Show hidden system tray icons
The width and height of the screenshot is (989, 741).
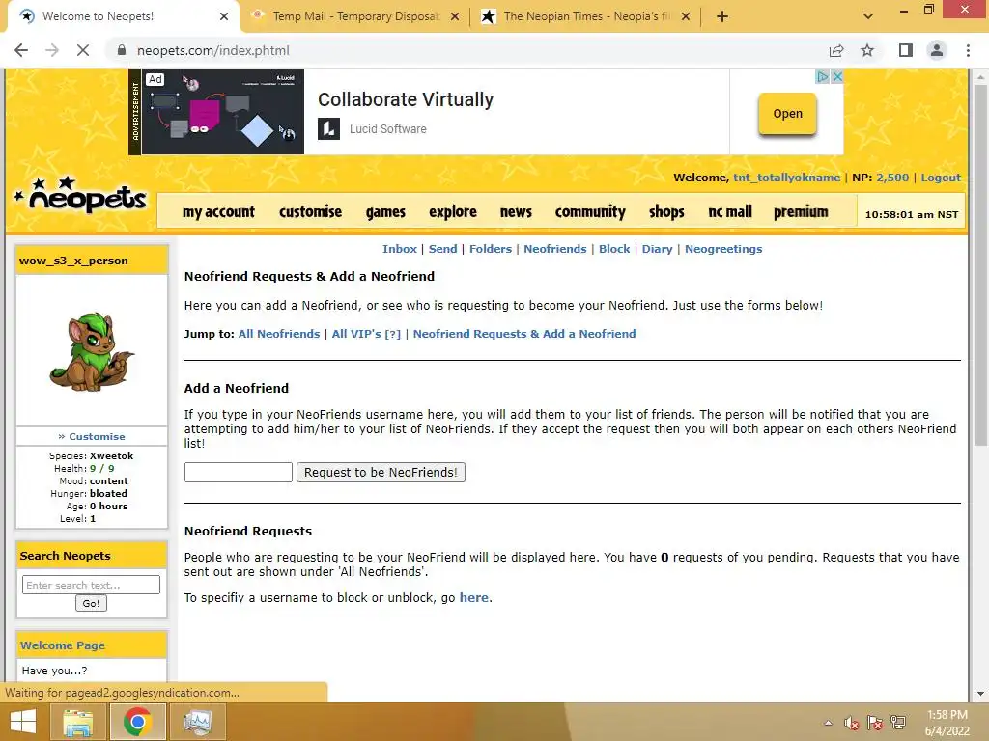(828, 723)
